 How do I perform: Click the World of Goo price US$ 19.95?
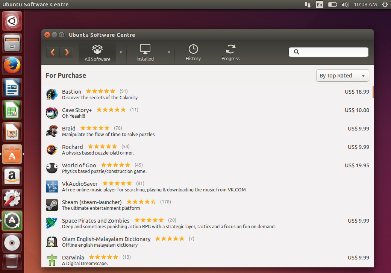click(357, 165)
